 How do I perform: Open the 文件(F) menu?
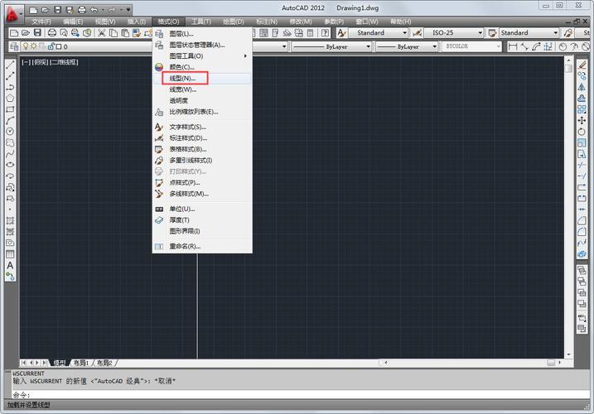(x=41, y=22)
